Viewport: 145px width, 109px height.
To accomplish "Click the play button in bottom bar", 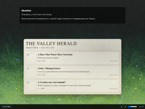I will click(122, 107).
